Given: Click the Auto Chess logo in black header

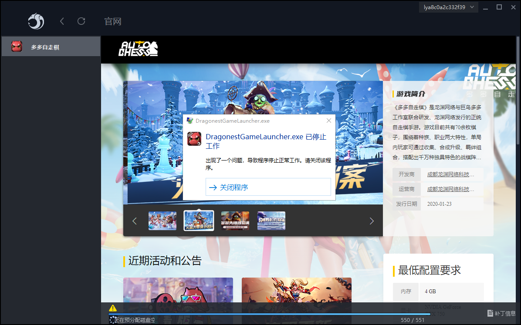Looking at the screenshot, I should tap(138, 49).
